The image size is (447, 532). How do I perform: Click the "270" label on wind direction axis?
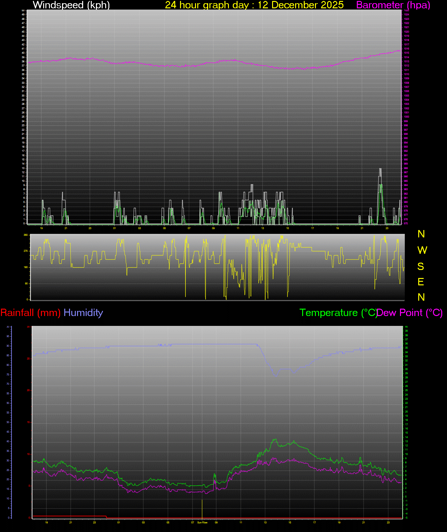26,251
